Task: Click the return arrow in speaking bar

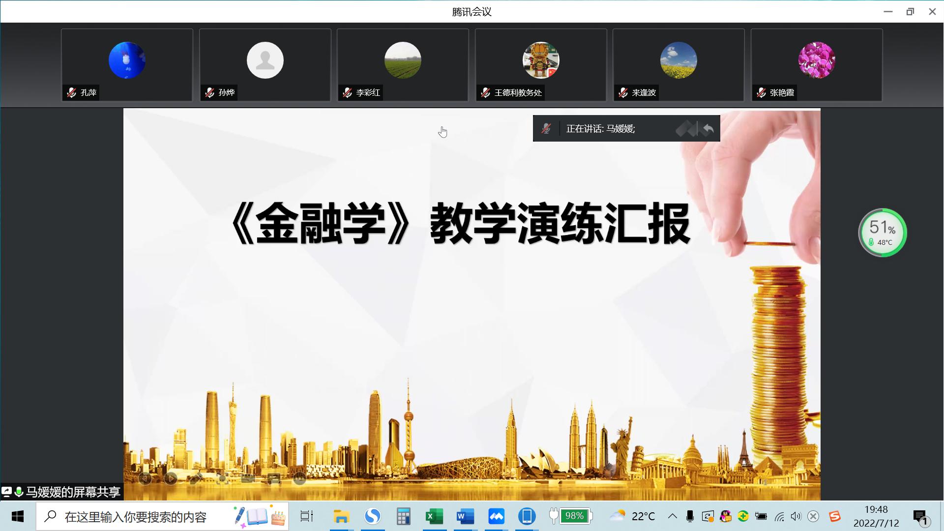Action: (708, 129)
